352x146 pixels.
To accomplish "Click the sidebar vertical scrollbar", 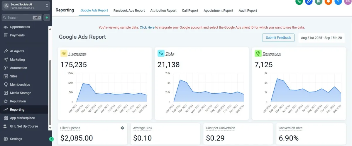I will (50, 92).
